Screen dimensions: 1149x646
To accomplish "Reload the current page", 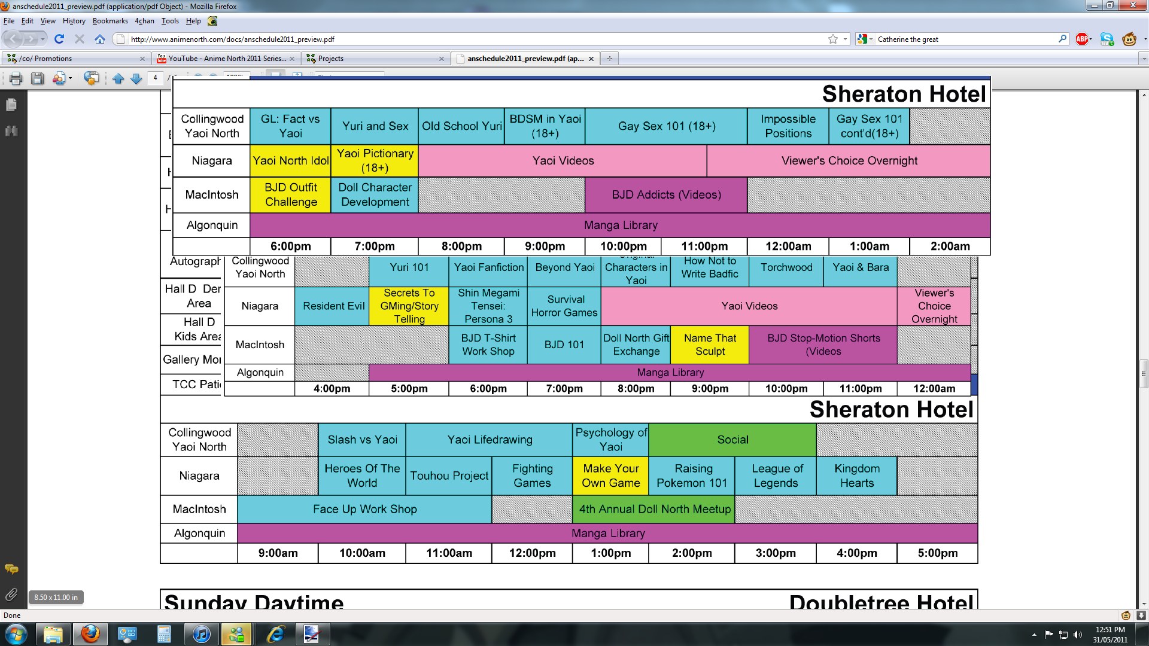I will (x=59, y=39).
